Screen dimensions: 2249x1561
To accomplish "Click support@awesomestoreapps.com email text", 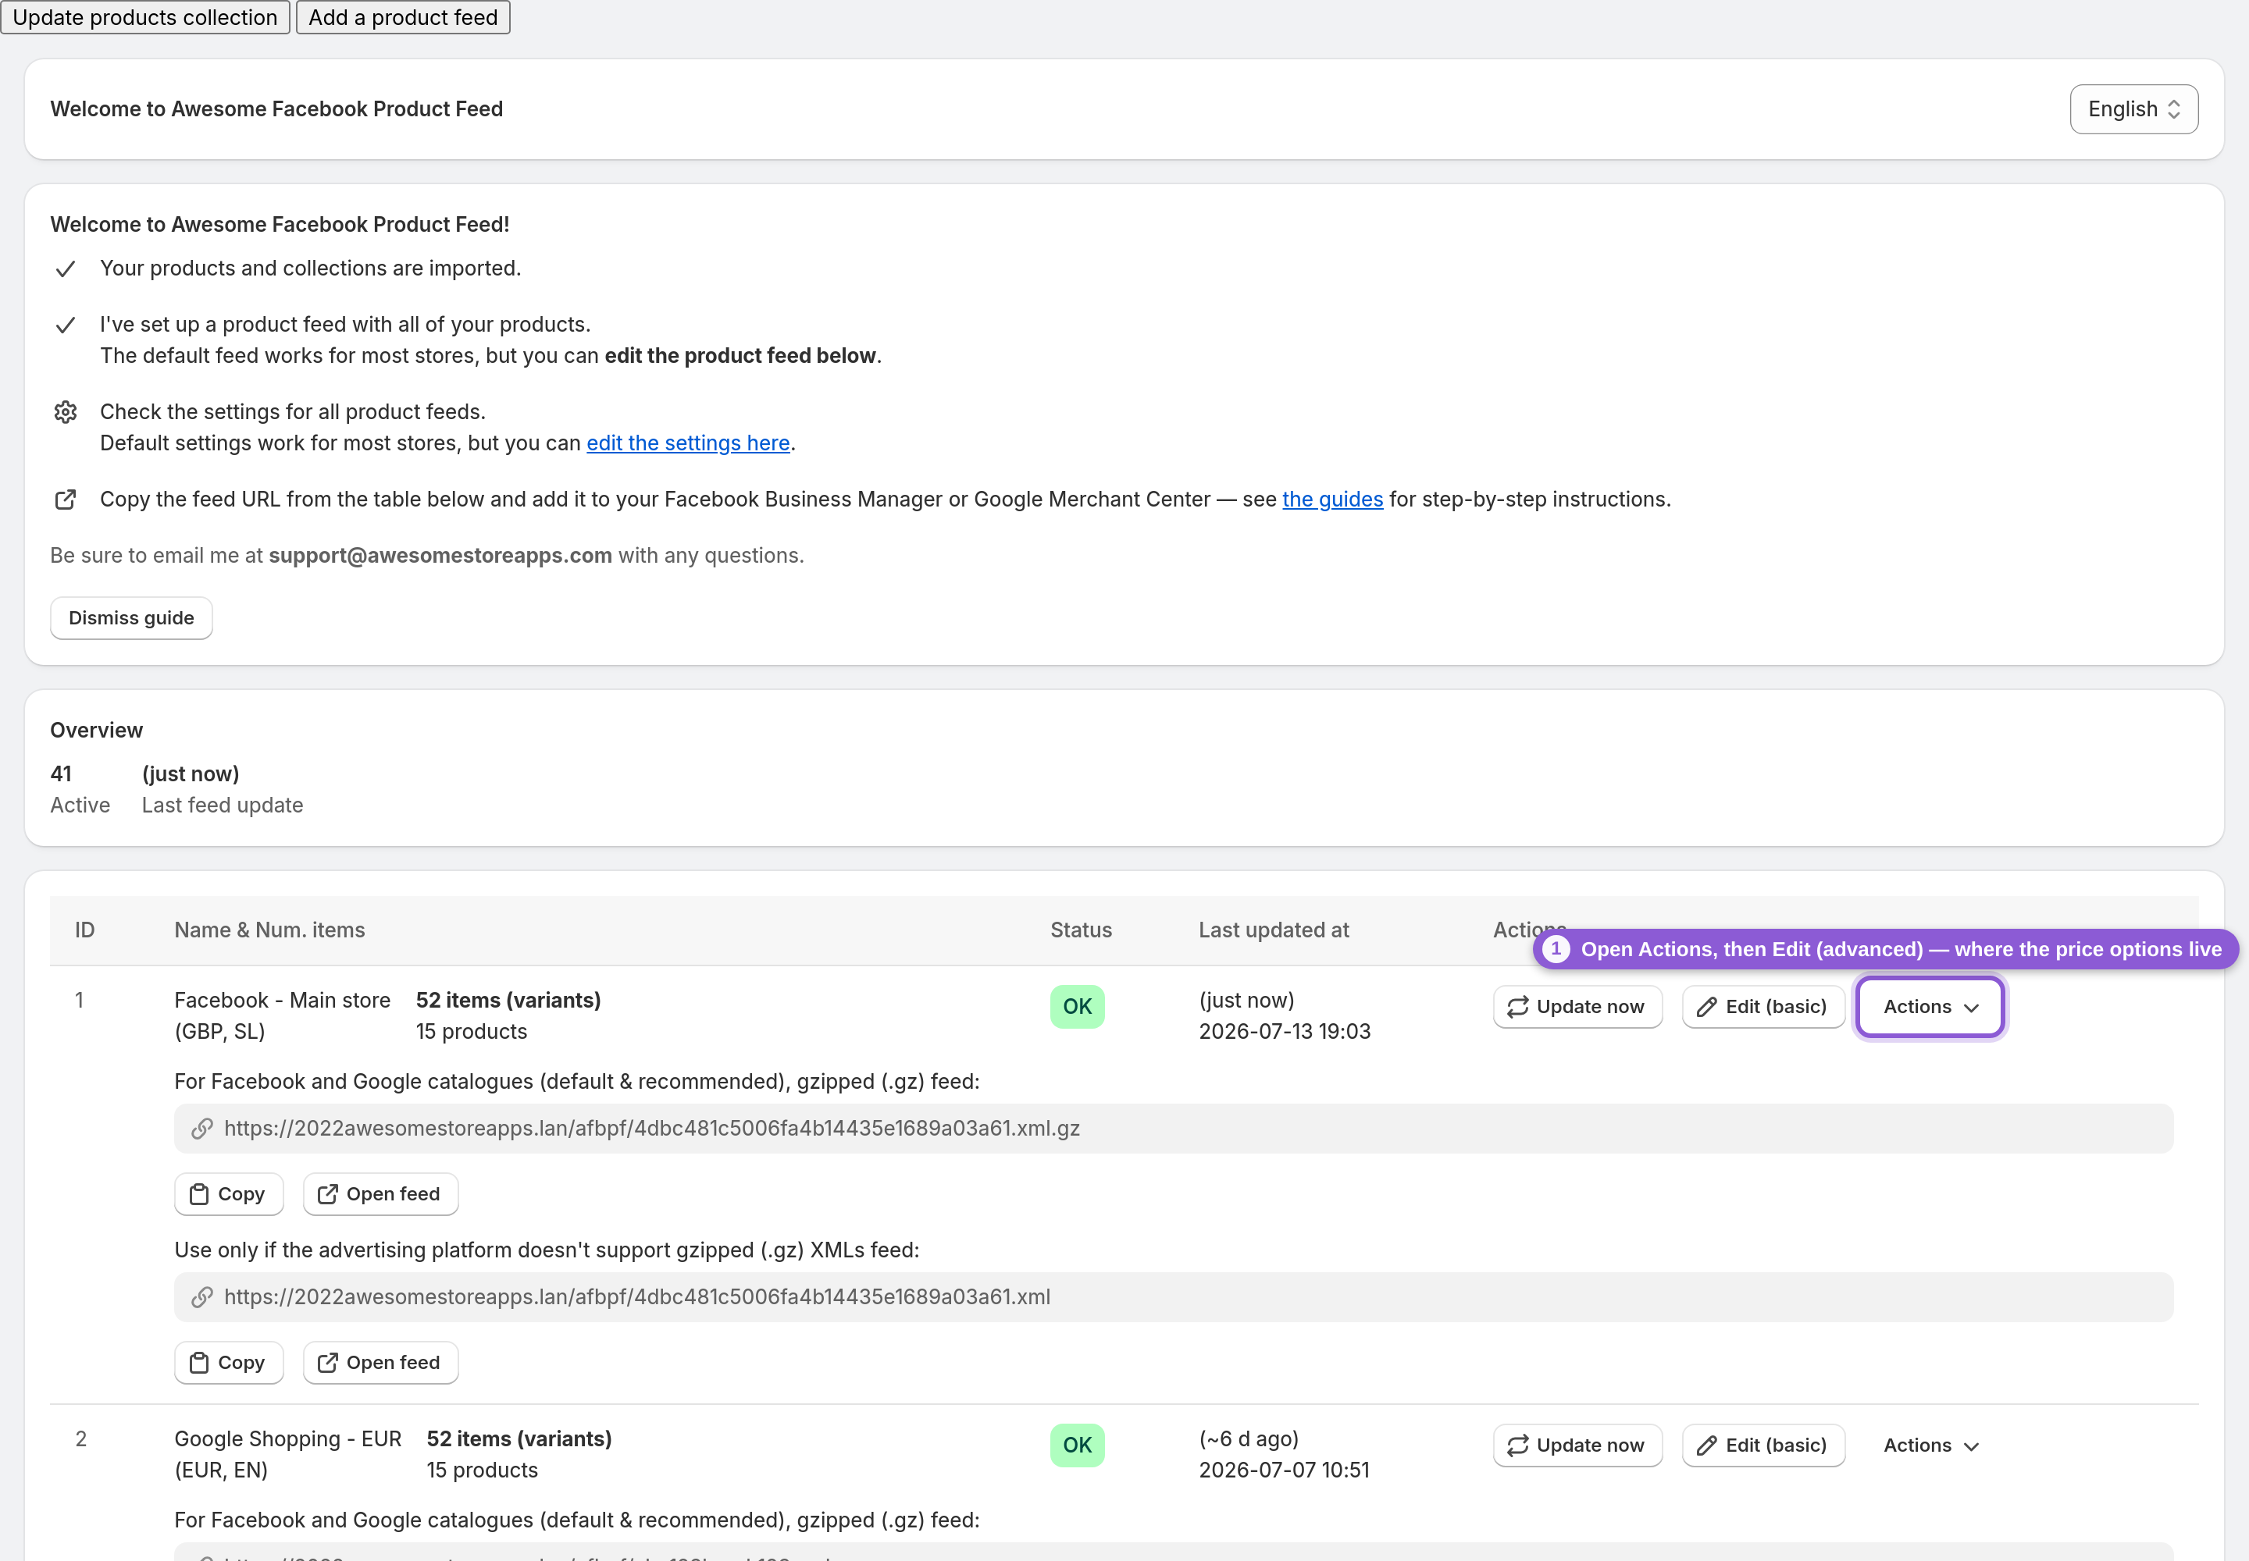I will click(440, 556).
